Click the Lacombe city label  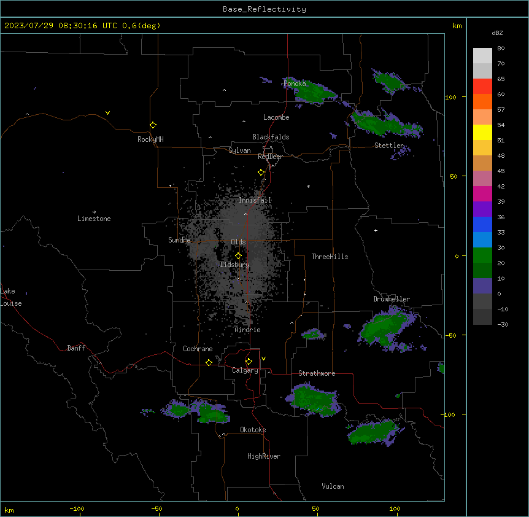tap(276, 117)
